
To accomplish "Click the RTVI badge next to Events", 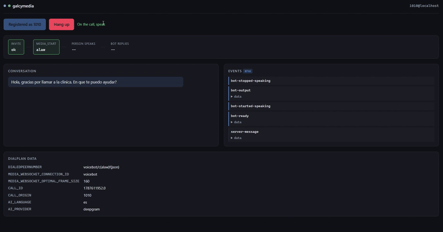I will (248, 71).
